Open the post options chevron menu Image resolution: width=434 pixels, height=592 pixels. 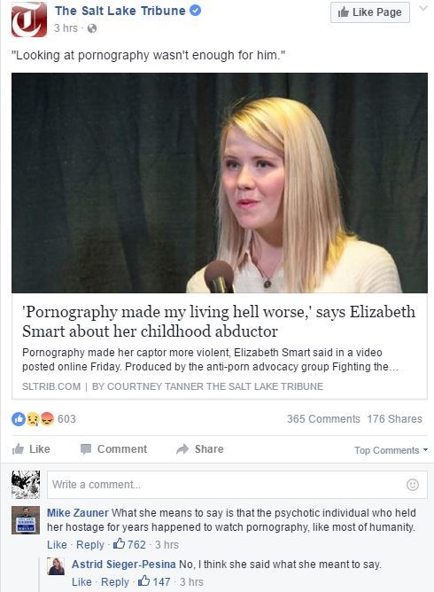point(423,8)
